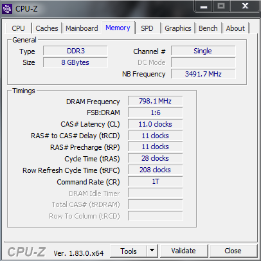Open the About tab
This screenshot has height=261, width=261.
[235, 28]
